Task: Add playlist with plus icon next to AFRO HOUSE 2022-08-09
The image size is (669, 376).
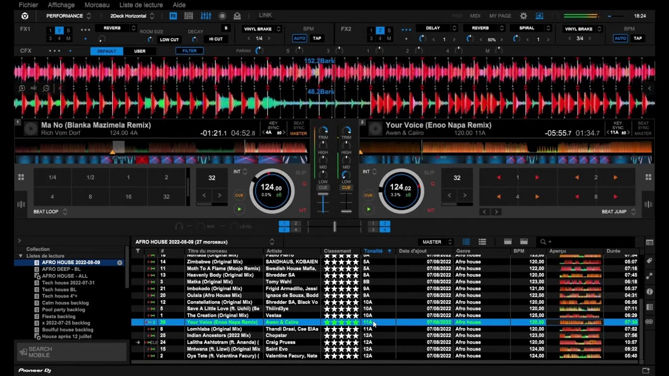Action: click(x=120, y=263)
